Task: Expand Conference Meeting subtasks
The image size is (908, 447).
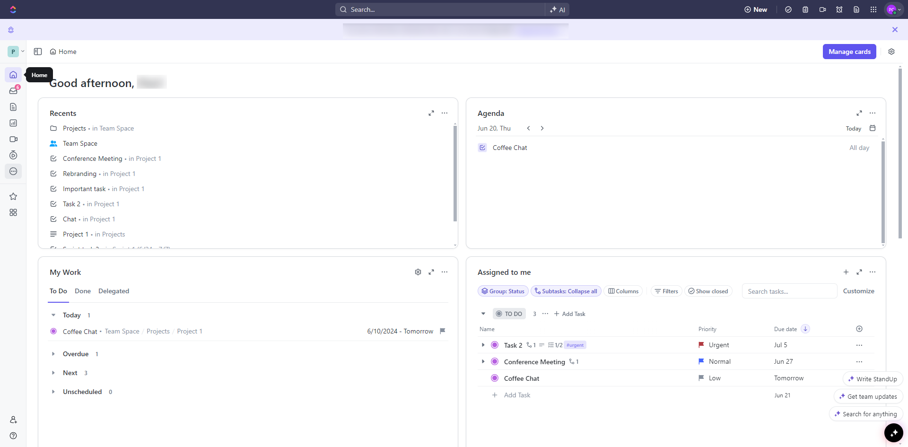Action: click(x=483, y=361)
